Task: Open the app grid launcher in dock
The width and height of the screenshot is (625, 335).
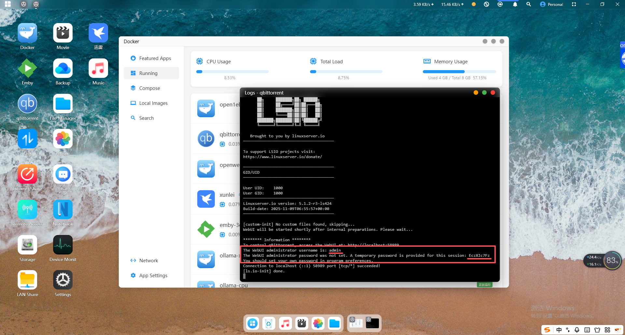Action: [253, 323]
